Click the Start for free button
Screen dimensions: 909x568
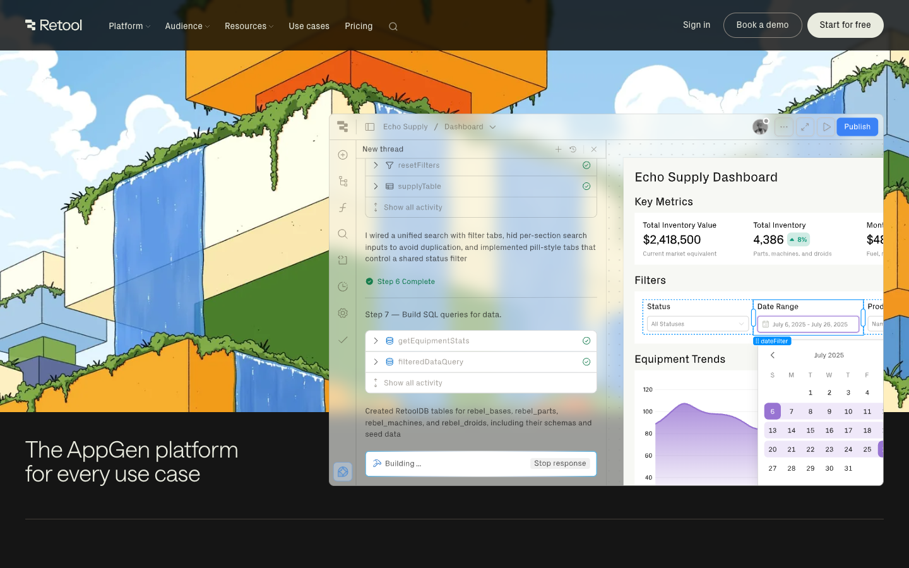[x=845, y=25]
